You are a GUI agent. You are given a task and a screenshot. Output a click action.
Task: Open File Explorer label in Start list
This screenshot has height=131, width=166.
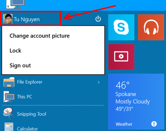coord(30,82)
